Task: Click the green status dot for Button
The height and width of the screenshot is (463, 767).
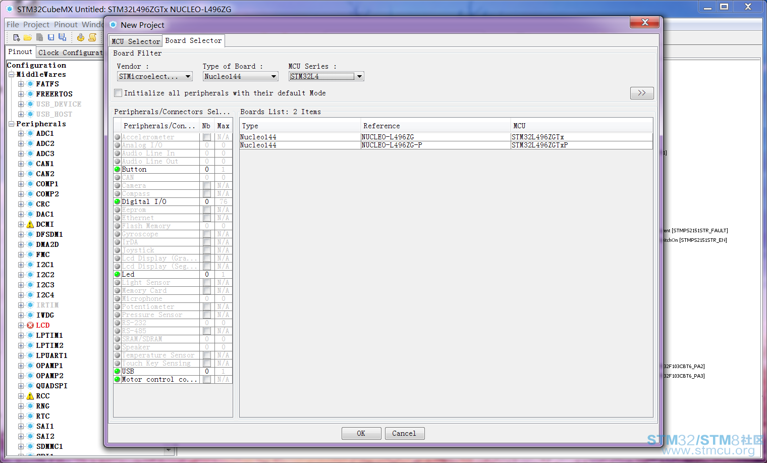Action: [118, 170]
